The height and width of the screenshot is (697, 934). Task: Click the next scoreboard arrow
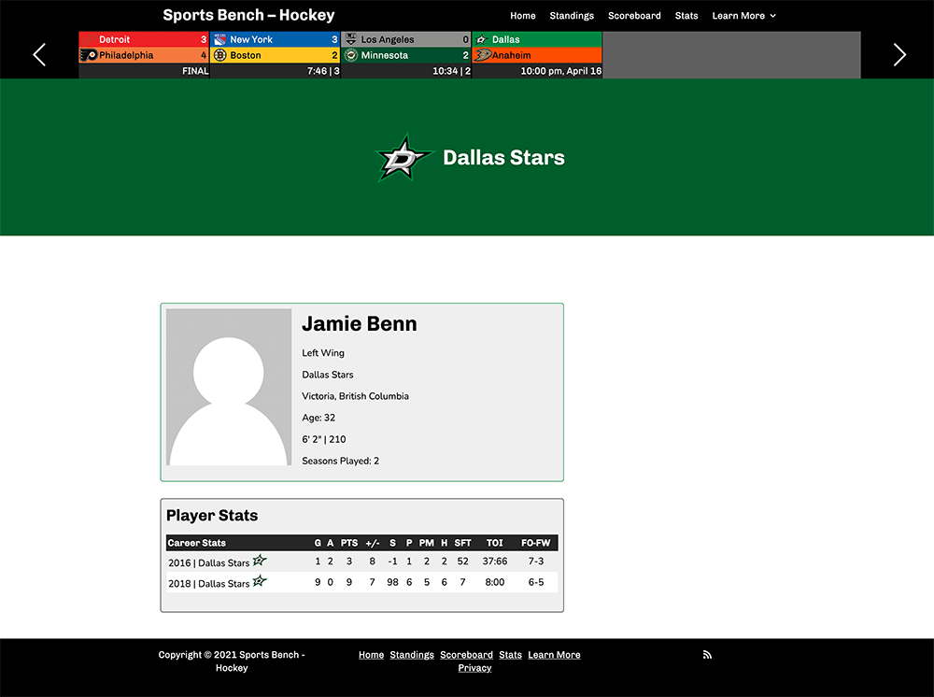[x=899, y=55]
